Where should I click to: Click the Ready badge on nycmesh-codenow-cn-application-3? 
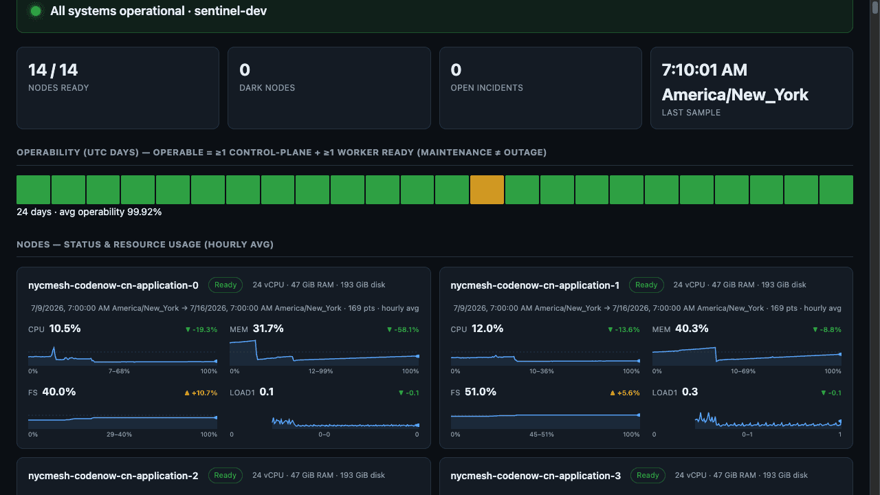(648, 475)
